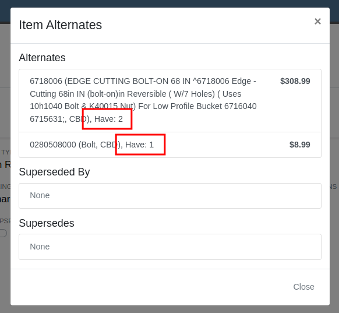This screenshot has height=313, width=339.
Task: Select alternate item 0280508000 Bolt
Action: click(170, 145)
